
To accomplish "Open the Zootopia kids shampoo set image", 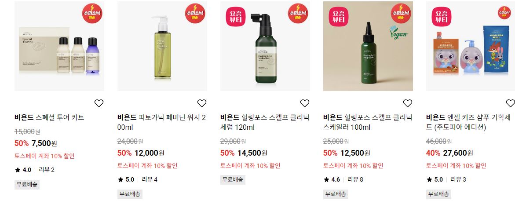I will coord(470,46).
